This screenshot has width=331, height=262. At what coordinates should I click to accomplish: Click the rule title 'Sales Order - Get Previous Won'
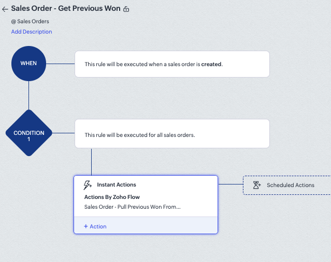[x=66, y=9]
